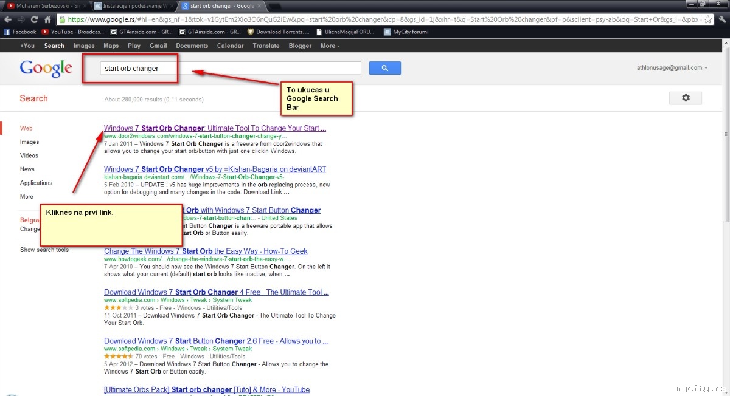Viewport: 730px width, 396px height.
Task: Open a new tab with the small tab button
Action: 275,6
